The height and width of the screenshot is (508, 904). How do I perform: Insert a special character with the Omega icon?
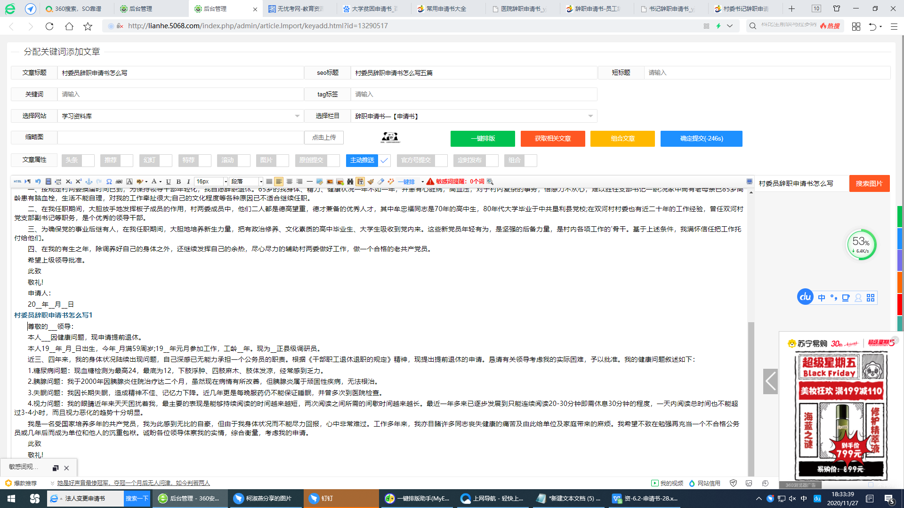109,182
